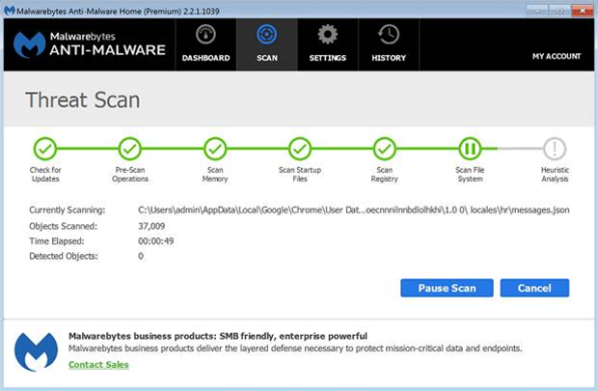Click the 'Detected Objects:' label

[x=64, y=256]
